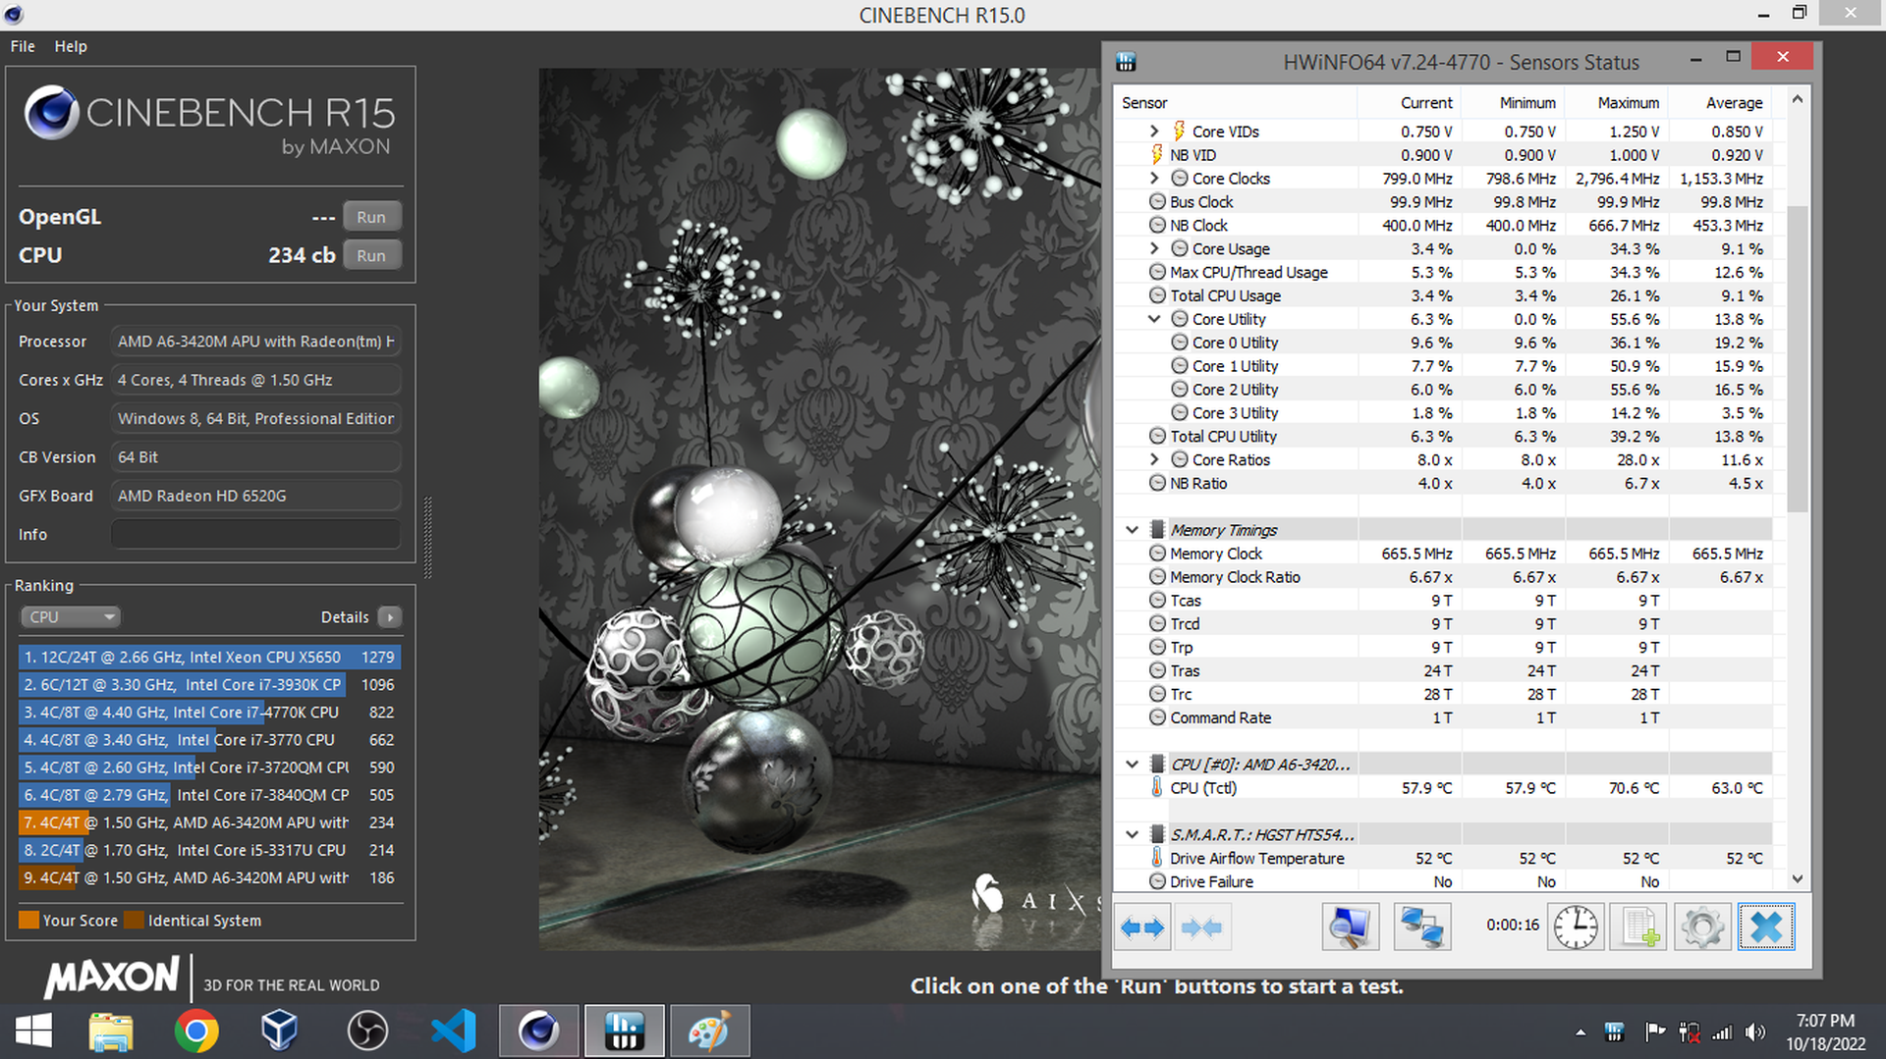Collapse S.M.A.R.T. HGST section

click(1132, 834)
